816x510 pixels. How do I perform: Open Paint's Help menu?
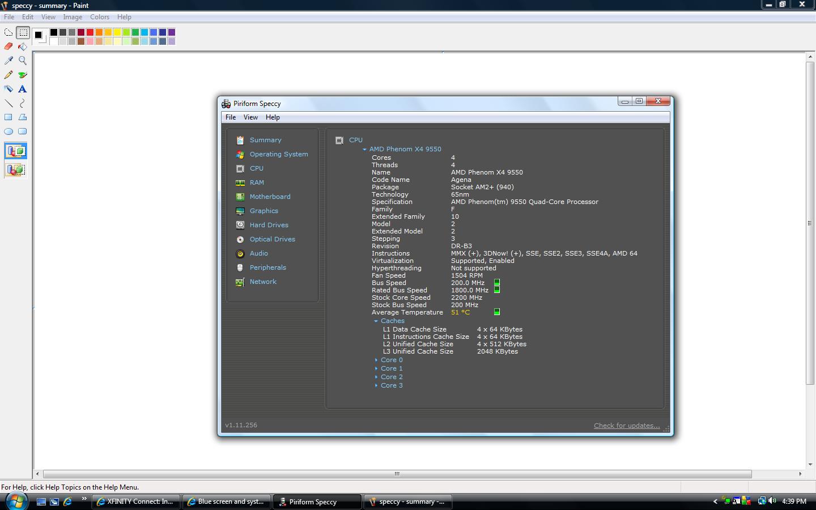coord(124,17)
